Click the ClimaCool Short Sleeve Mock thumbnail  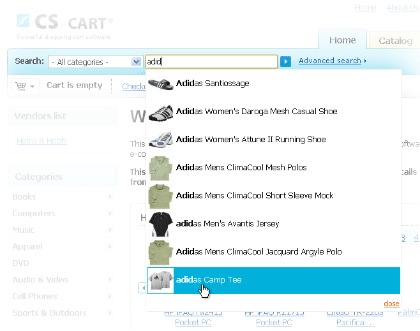tap(160, 196)
